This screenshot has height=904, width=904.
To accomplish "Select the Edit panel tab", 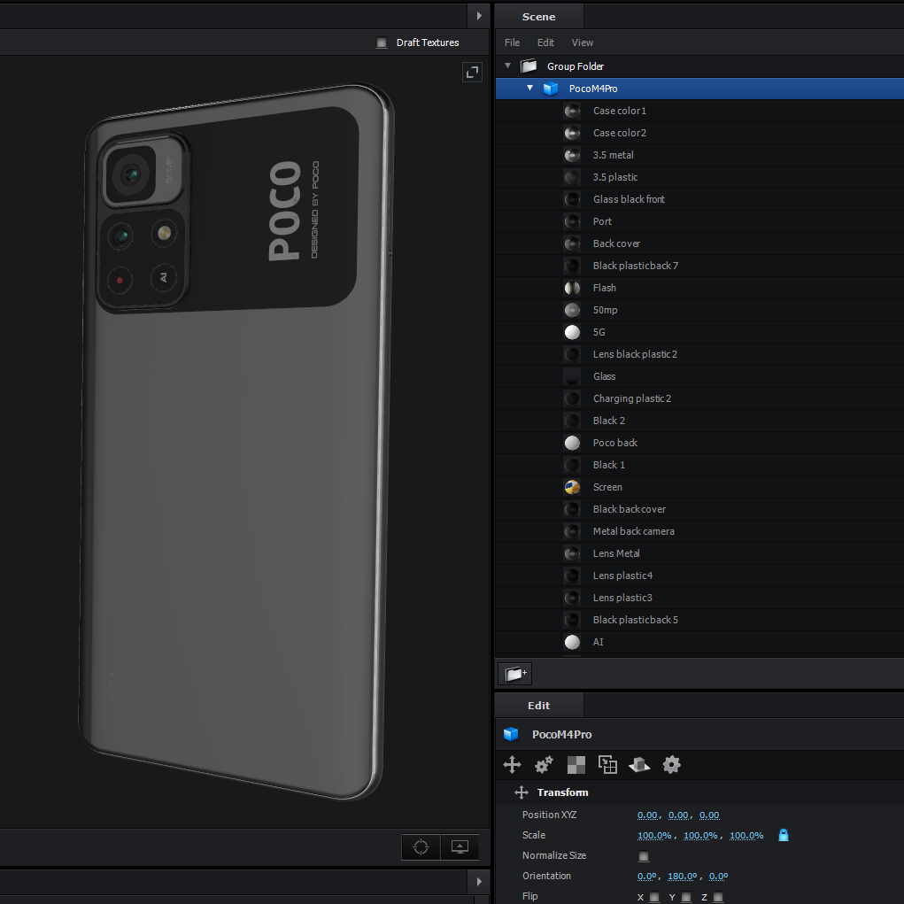I will click(x=539, y=706).
